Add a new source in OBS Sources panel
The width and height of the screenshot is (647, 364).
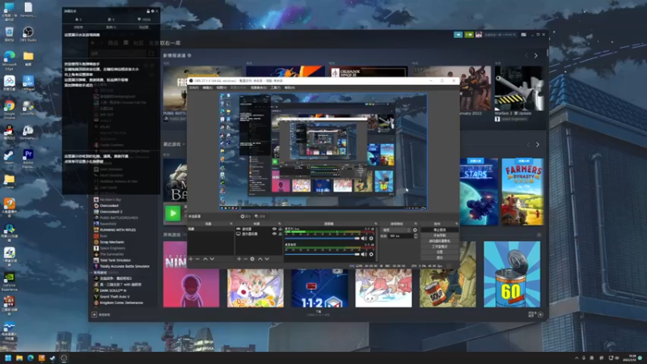239,259
